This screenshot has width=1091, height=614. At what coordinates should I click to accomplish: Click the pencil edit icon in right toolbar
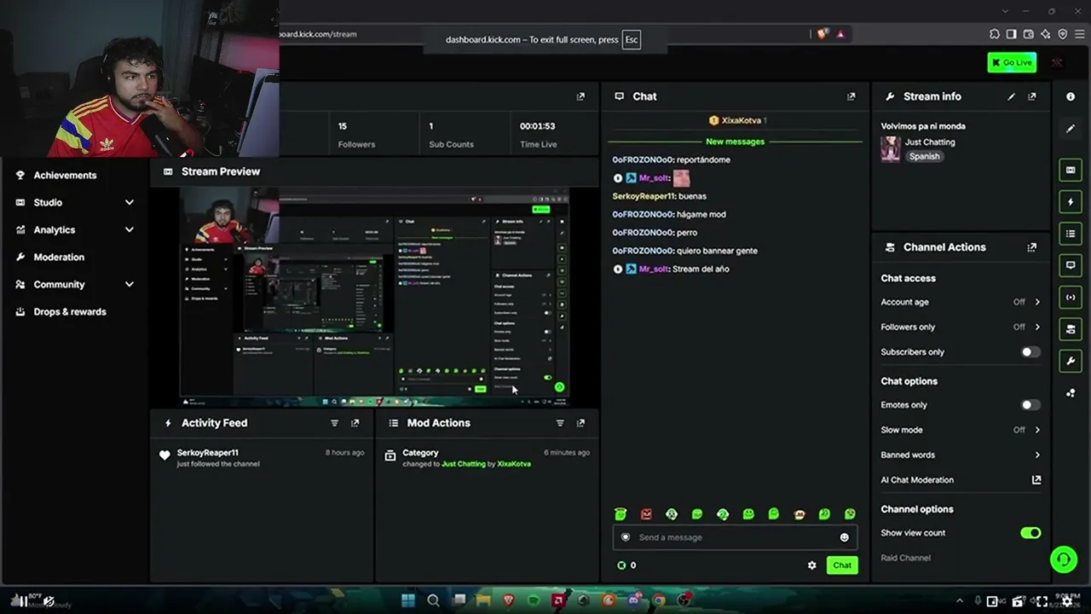[1071, 129]
